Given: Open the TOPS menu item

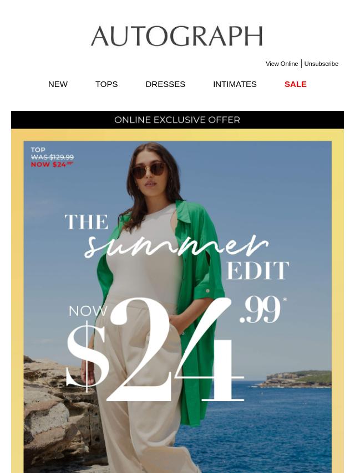Looking at the screenshot, I should pyautogui.click(x=106, y=84).
